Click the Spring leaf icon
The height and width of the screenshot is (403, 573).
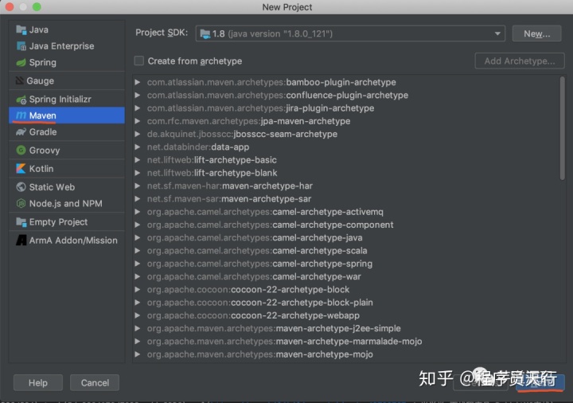[21, 63]
